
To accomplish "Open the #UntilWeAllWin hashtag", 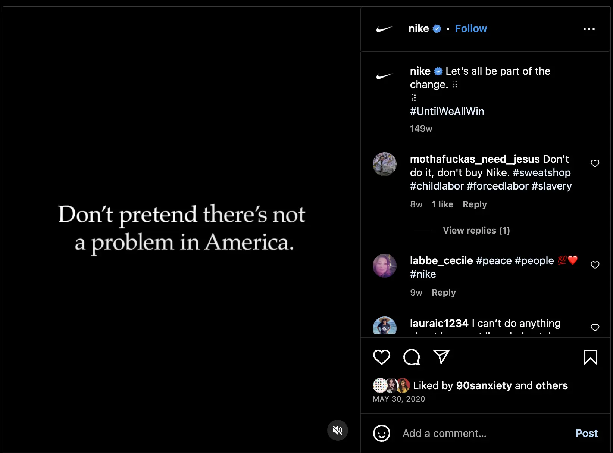I will click(447, 111).
